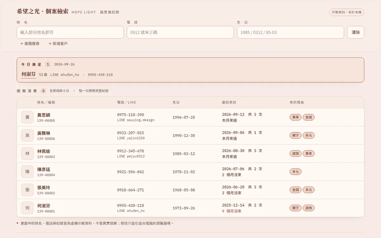Click the 姓名 search input field
The width and height of the screenshot is (381, 238).
point(70,32)
